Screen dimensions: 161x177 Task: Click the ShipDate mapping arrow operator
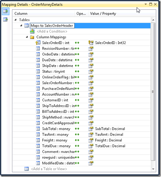77,66
